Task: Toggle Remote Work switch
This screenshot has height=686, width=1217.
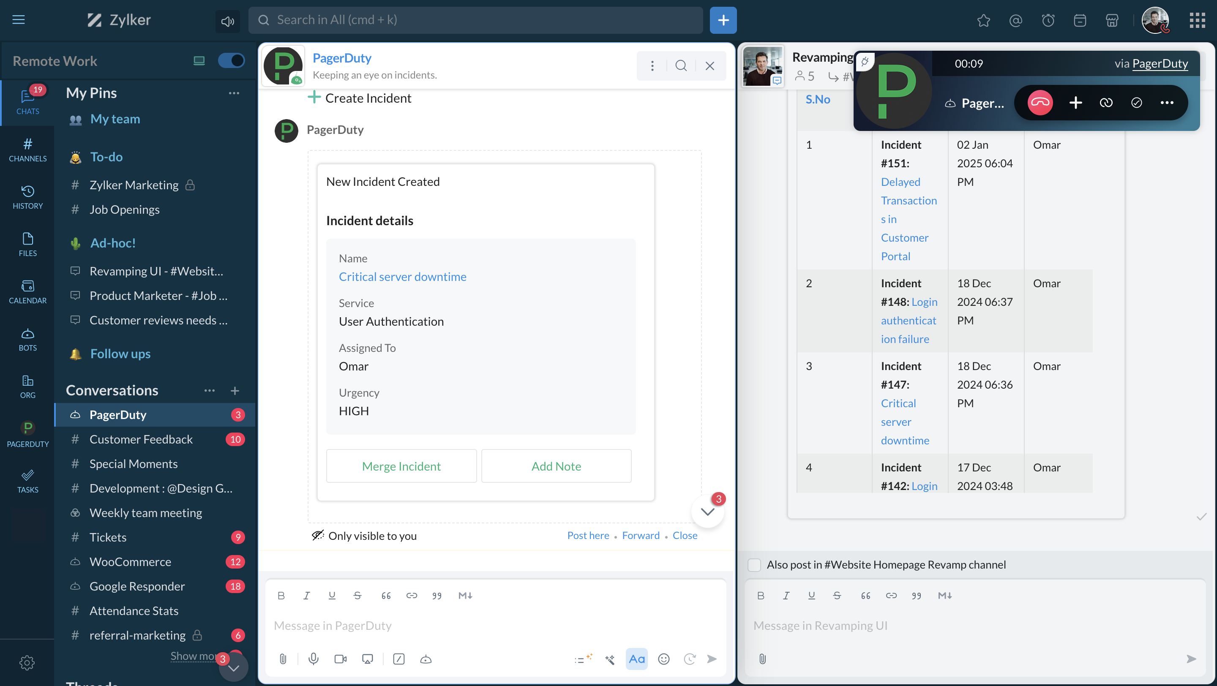Action: pyautogui.click(x=231, y=60)
